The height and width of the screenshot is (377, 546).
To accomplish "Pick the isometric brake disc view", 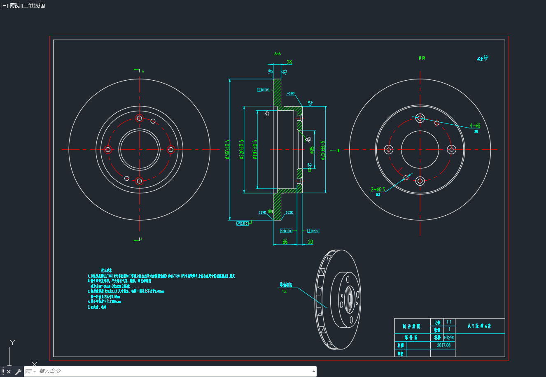I will pyautogui.click(x=338, y=299).
